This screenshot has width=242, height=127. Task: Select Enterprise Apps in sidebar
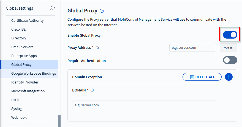24,56
